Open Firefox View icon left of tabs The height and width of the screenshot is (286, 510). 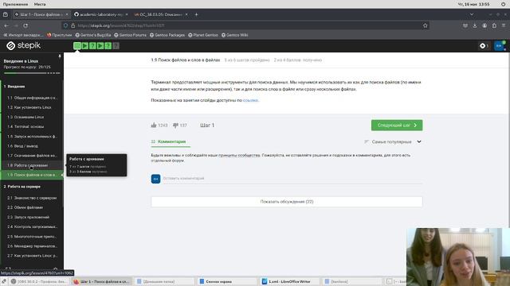6,14
